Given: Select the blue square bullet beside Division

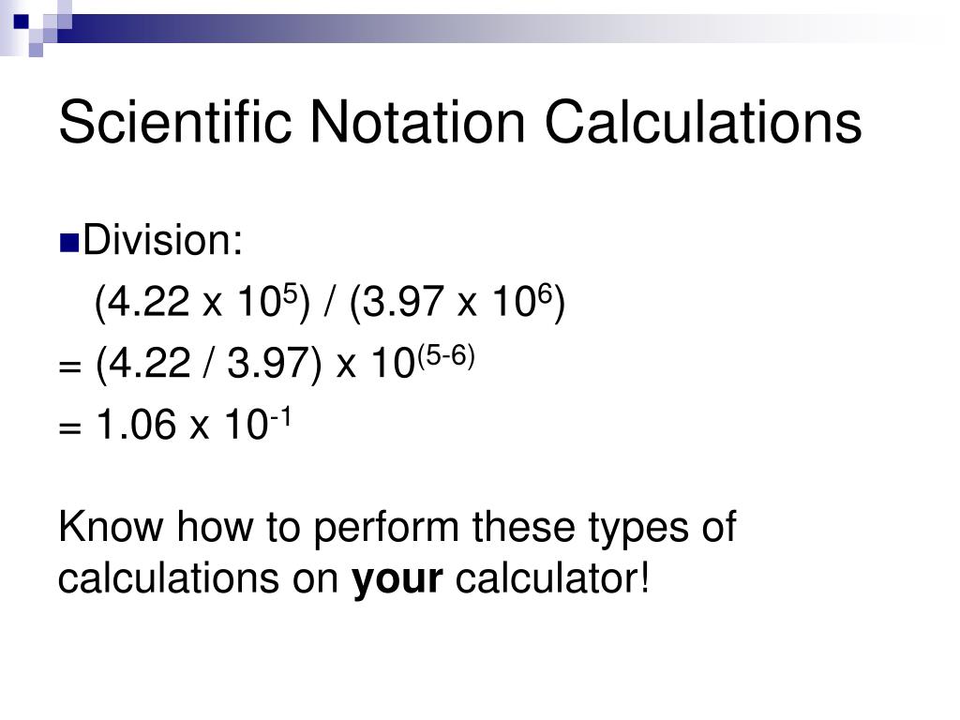Looking at the screenshot, I should 69,243.
